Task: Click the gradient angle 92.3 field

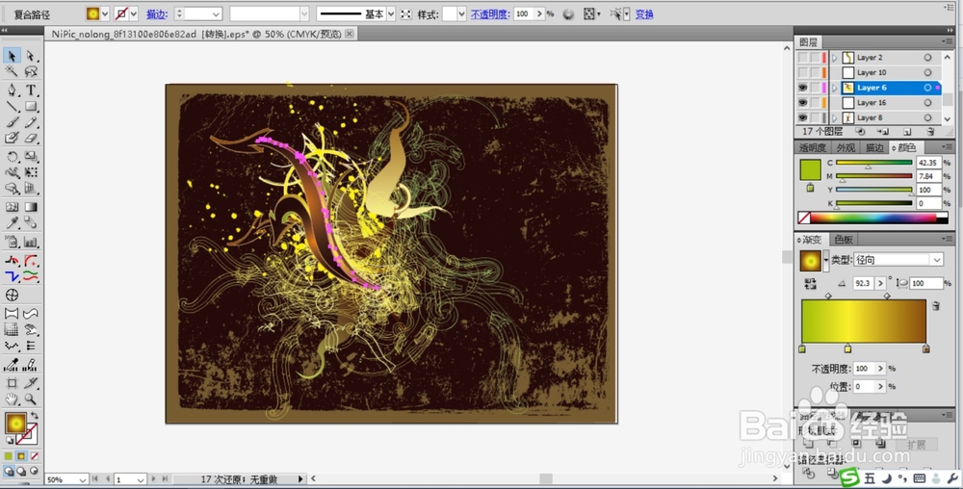Action: click(863, 283)
